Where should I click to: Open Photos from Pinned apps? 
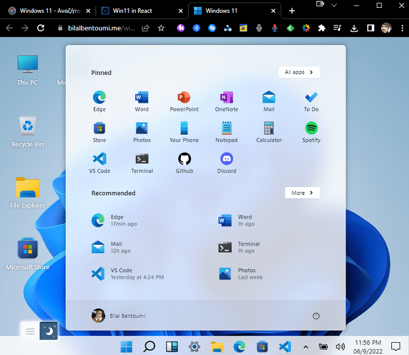(x=142, y=132)
